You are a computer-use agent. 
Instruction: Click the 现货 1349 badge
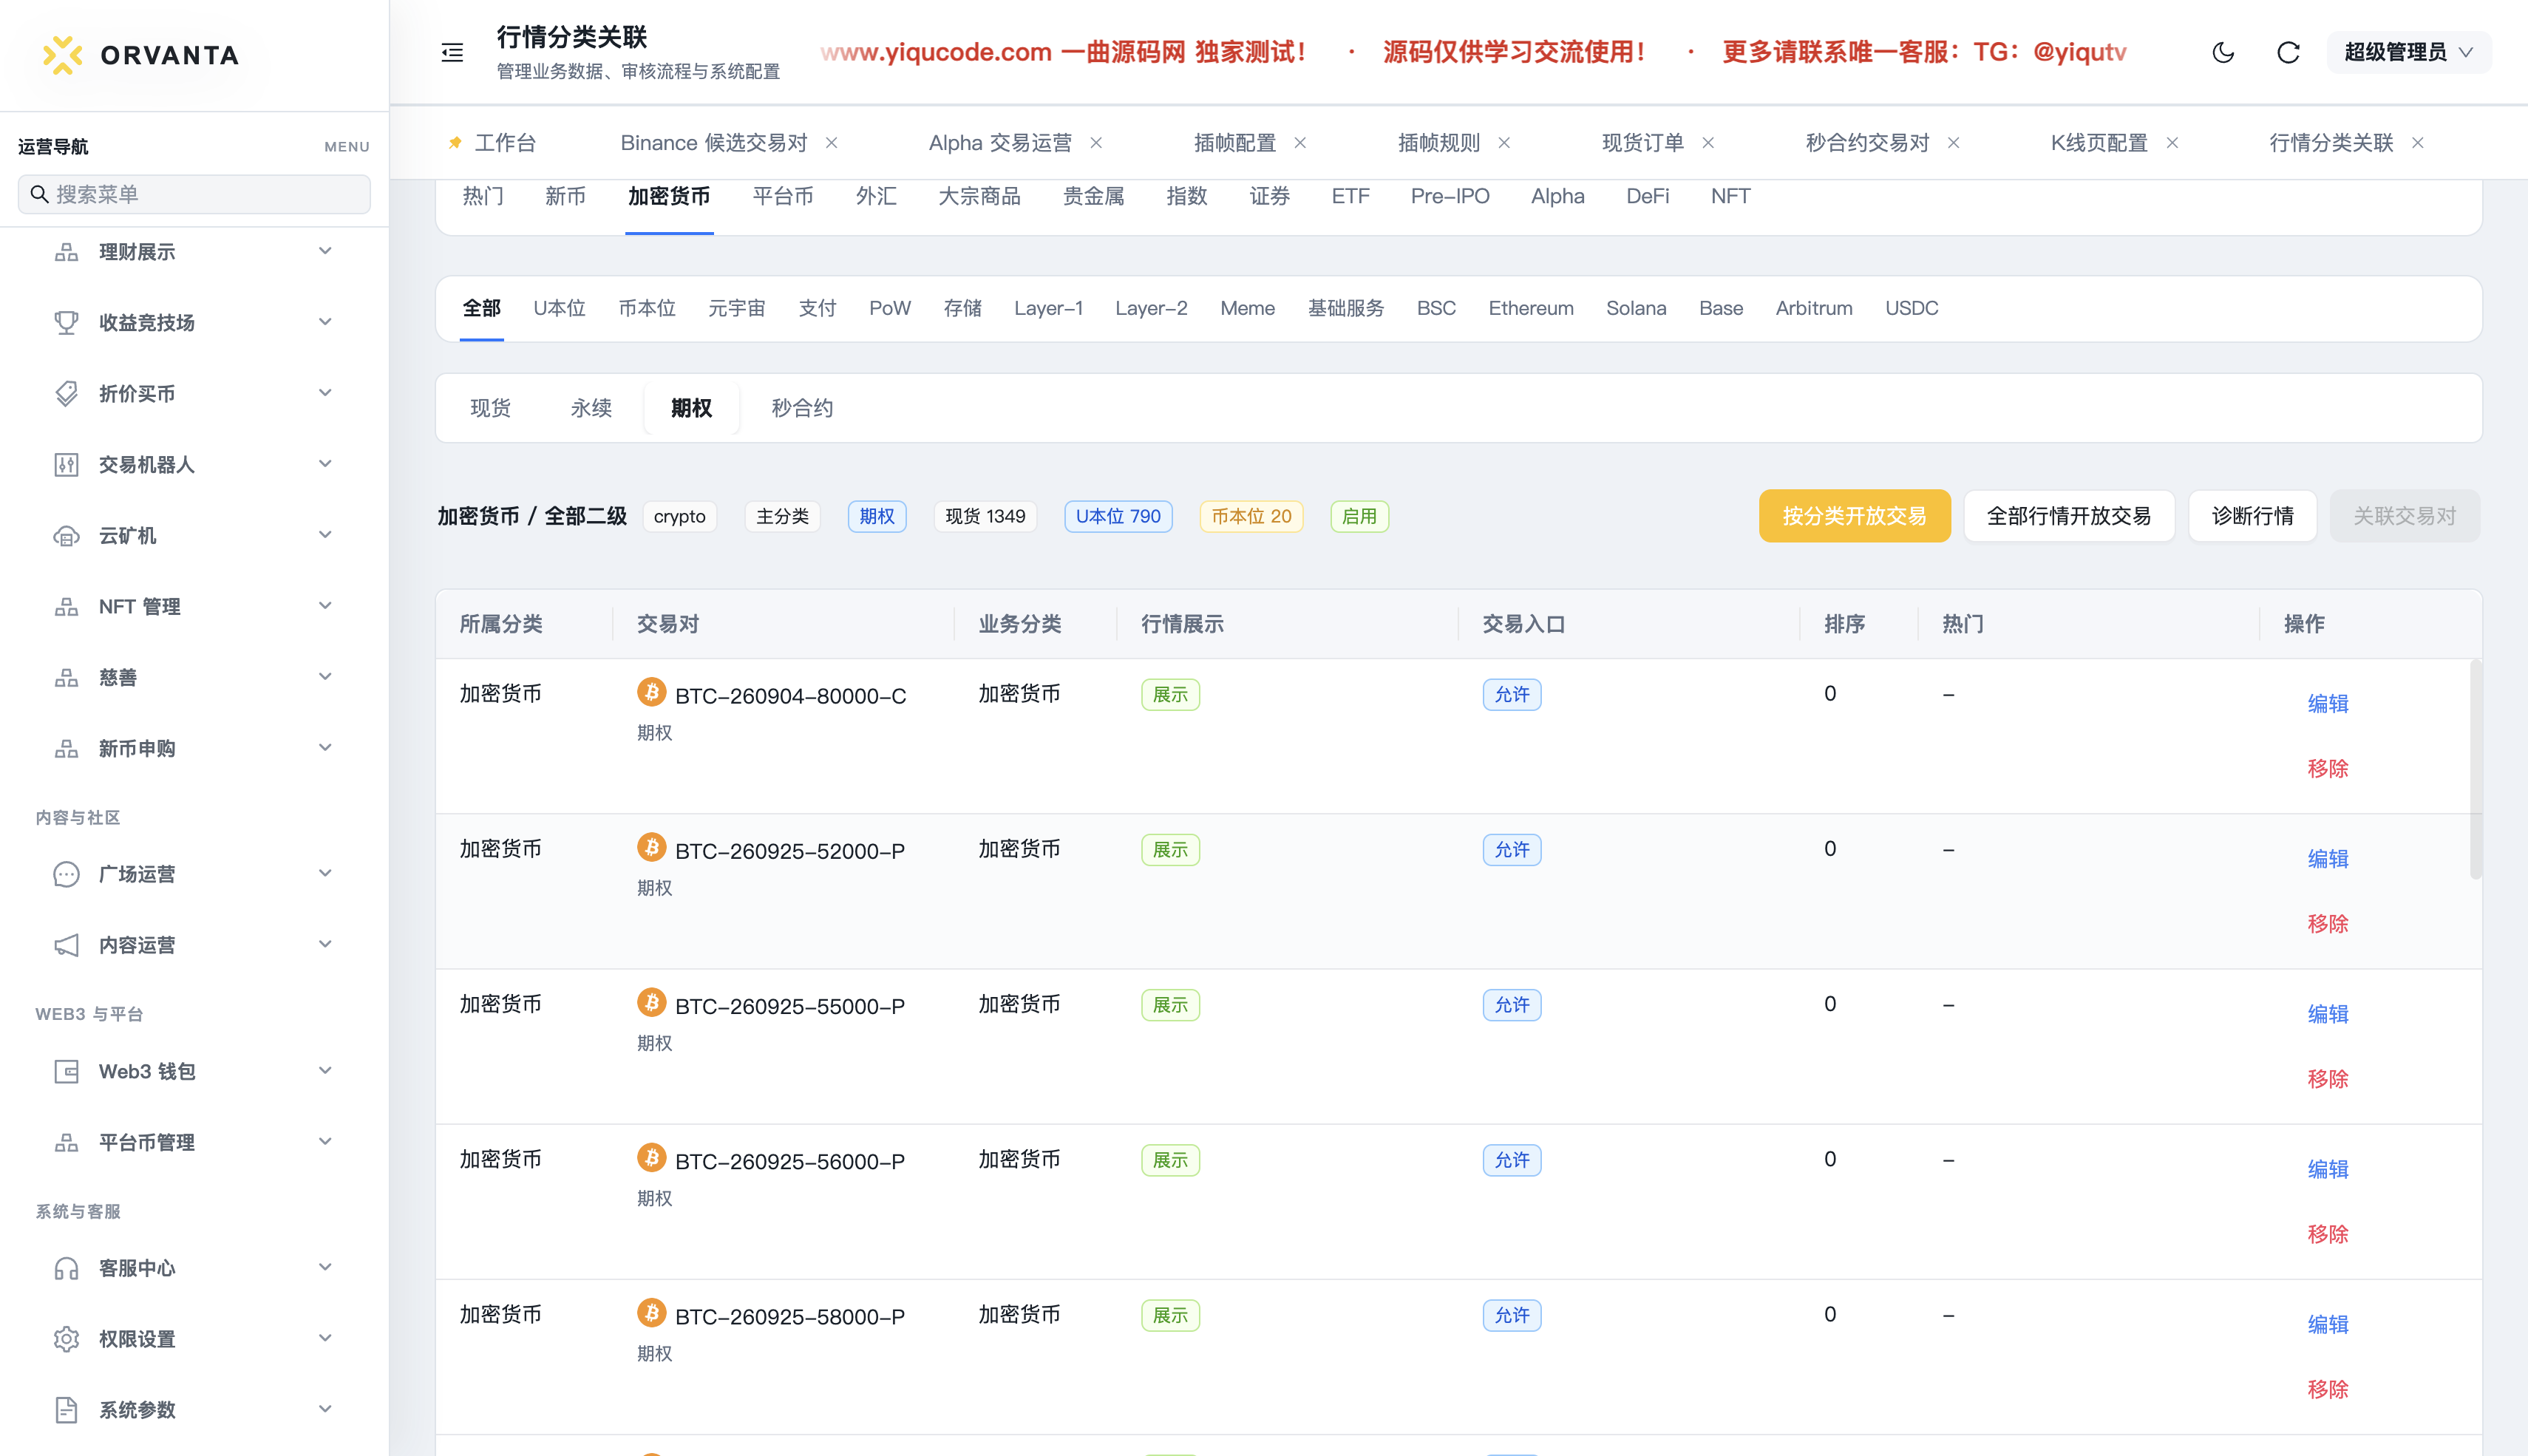coord(985,517)
